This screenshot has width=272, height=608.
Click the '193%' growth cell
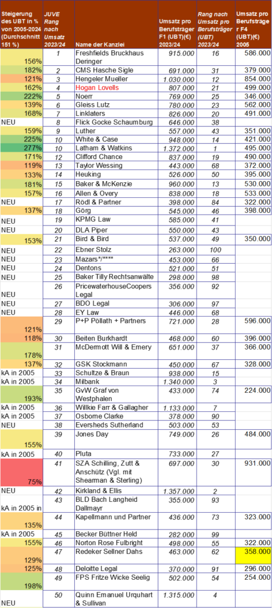(22, 395)
